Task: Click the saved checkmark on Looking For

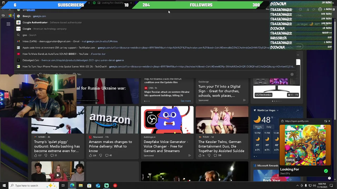Action: 326,171
